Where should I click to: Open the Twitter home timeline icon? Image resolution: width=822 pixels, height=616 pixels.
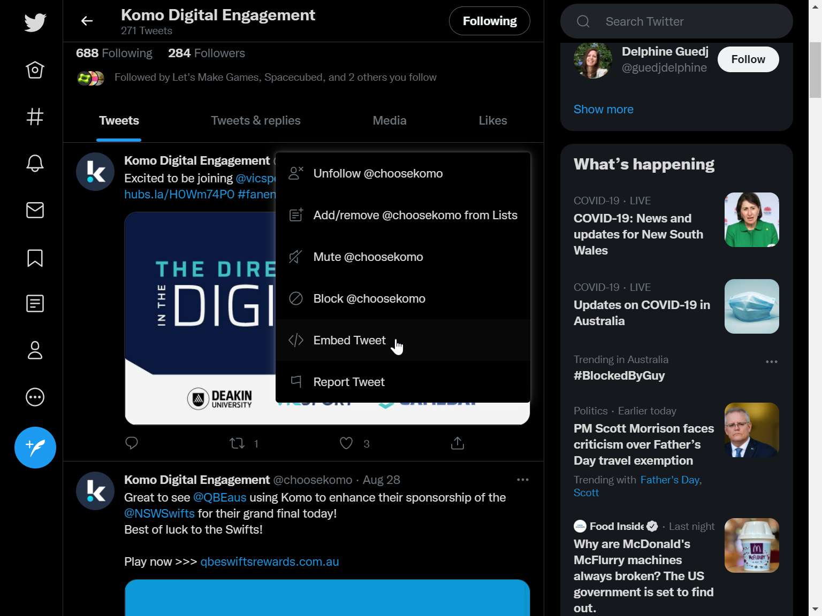coord(35,70)
